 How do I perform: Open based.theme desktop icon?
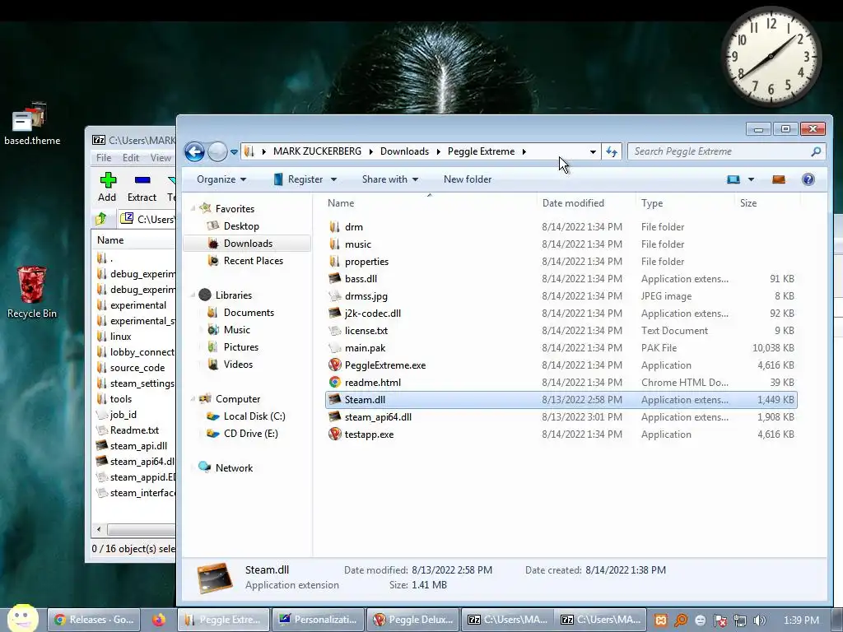click(x=32, y=124)
